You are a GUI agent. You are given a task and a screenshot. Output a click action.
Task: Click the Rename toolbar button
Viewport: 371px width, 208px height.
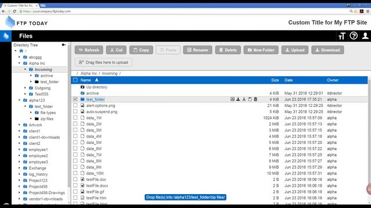[198, 50]
